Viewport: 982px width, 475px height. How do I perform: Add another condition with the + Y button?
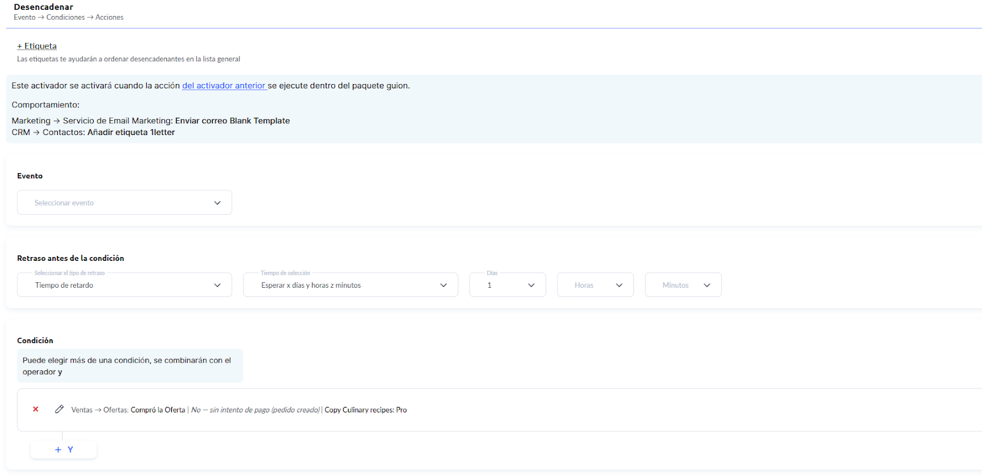tap(64, 450)
